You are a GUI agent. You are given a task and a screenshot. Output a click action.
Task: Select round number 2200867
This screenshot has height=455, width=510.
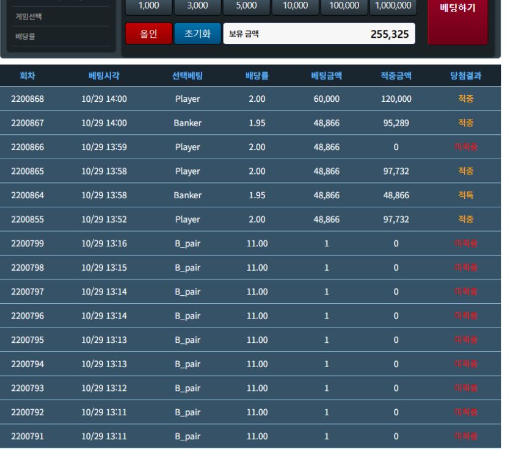pyautogui.click(x=27, y=123)
